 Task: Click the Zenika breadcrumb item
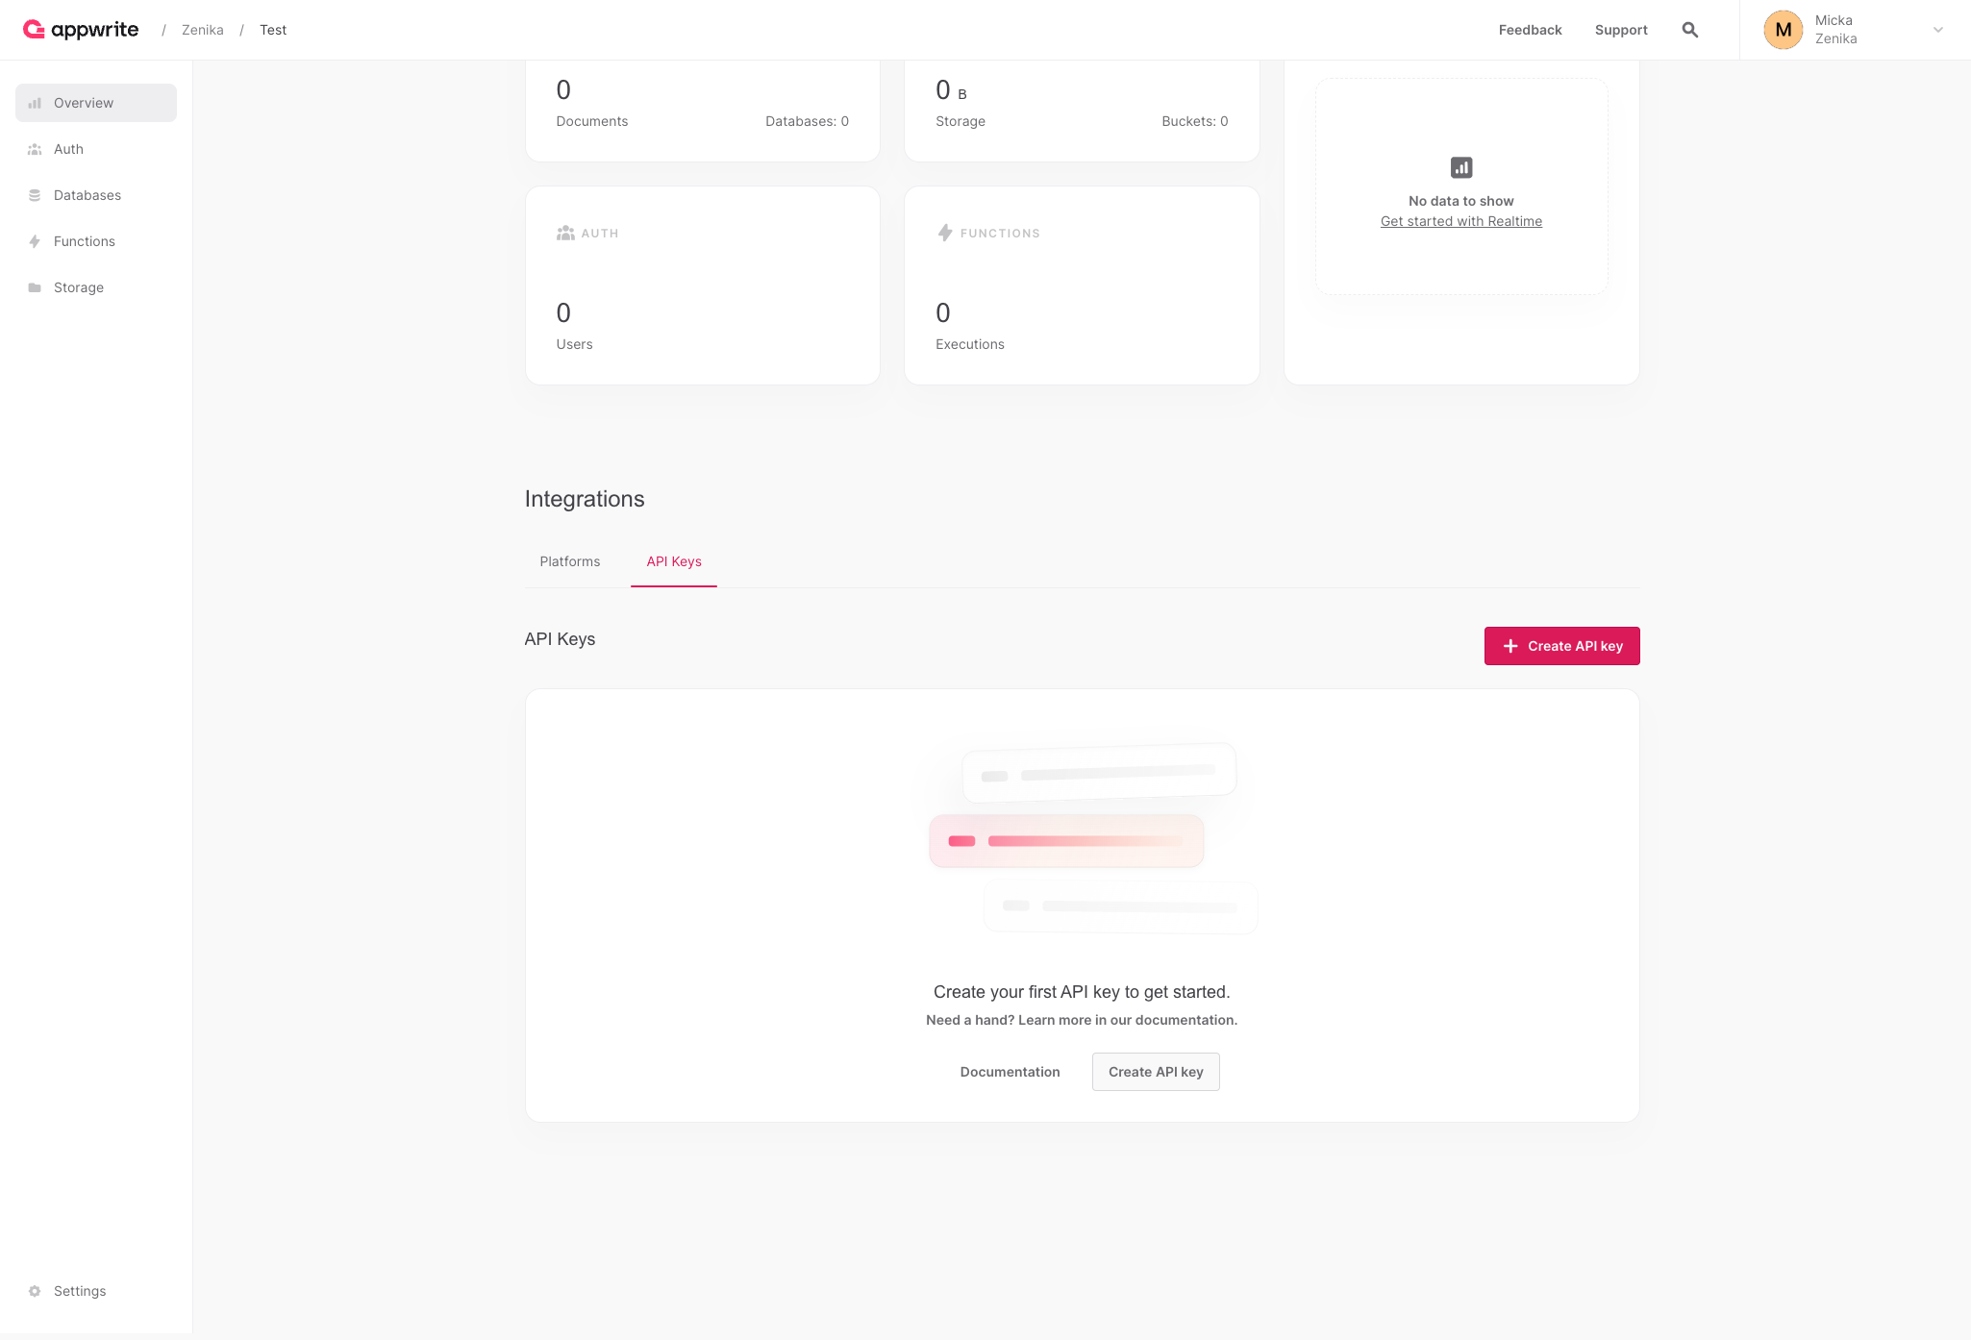[202, 29]
